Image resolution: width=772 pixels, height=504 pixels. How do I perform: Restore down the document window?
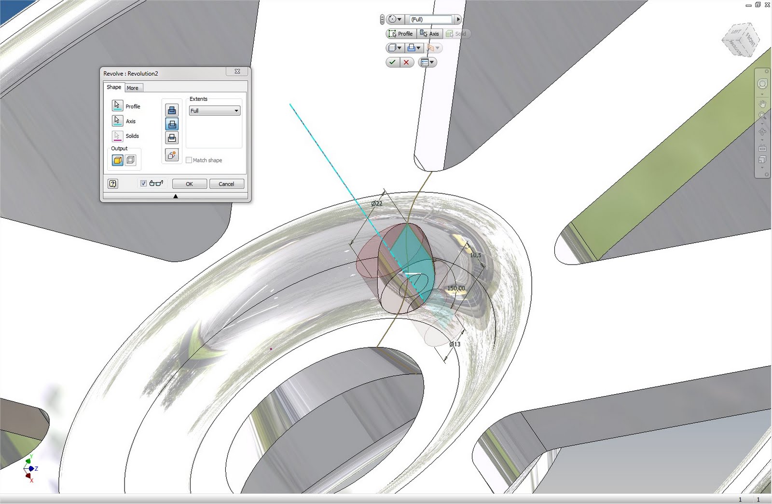pyautogui.click(x=758, y=5)
